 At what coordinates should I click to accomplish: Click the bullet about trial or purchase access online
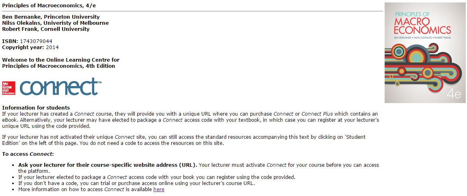(x=136, y=183)
